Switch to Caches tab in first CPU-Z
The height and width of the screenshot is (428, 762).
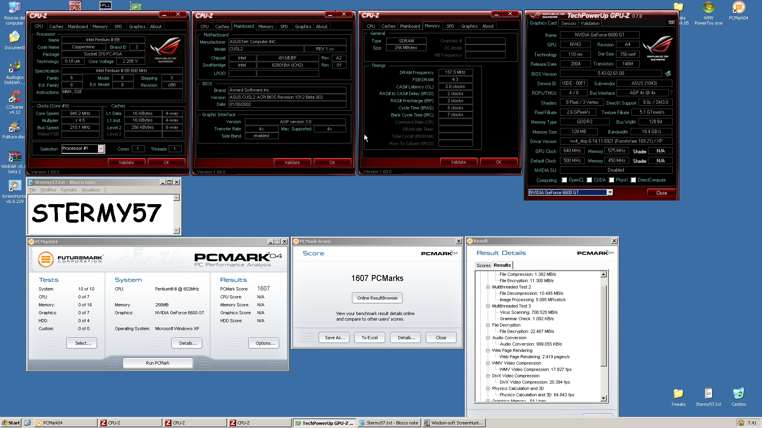pos(56,27)
